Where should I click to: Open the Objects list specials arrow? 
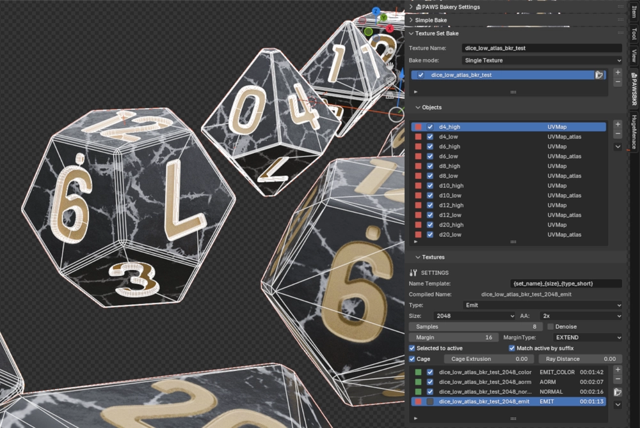618,146
